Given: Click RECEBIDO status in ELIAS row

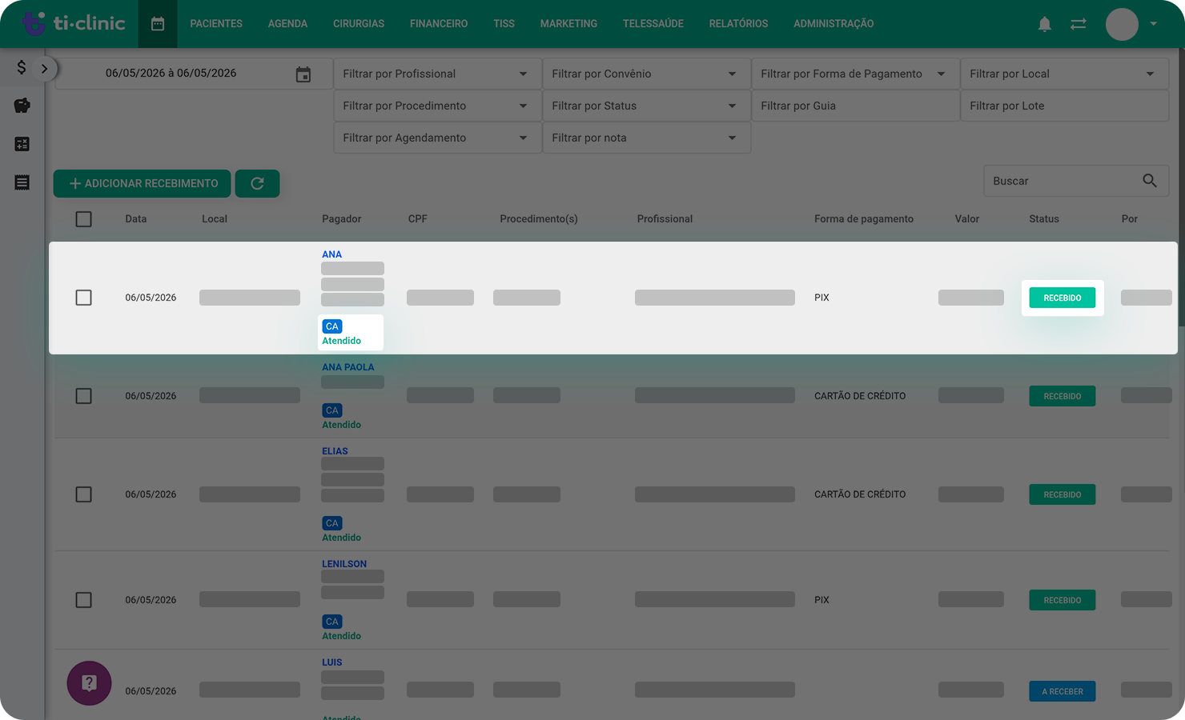Looking at the screenshot, I should coord(1062,494).
